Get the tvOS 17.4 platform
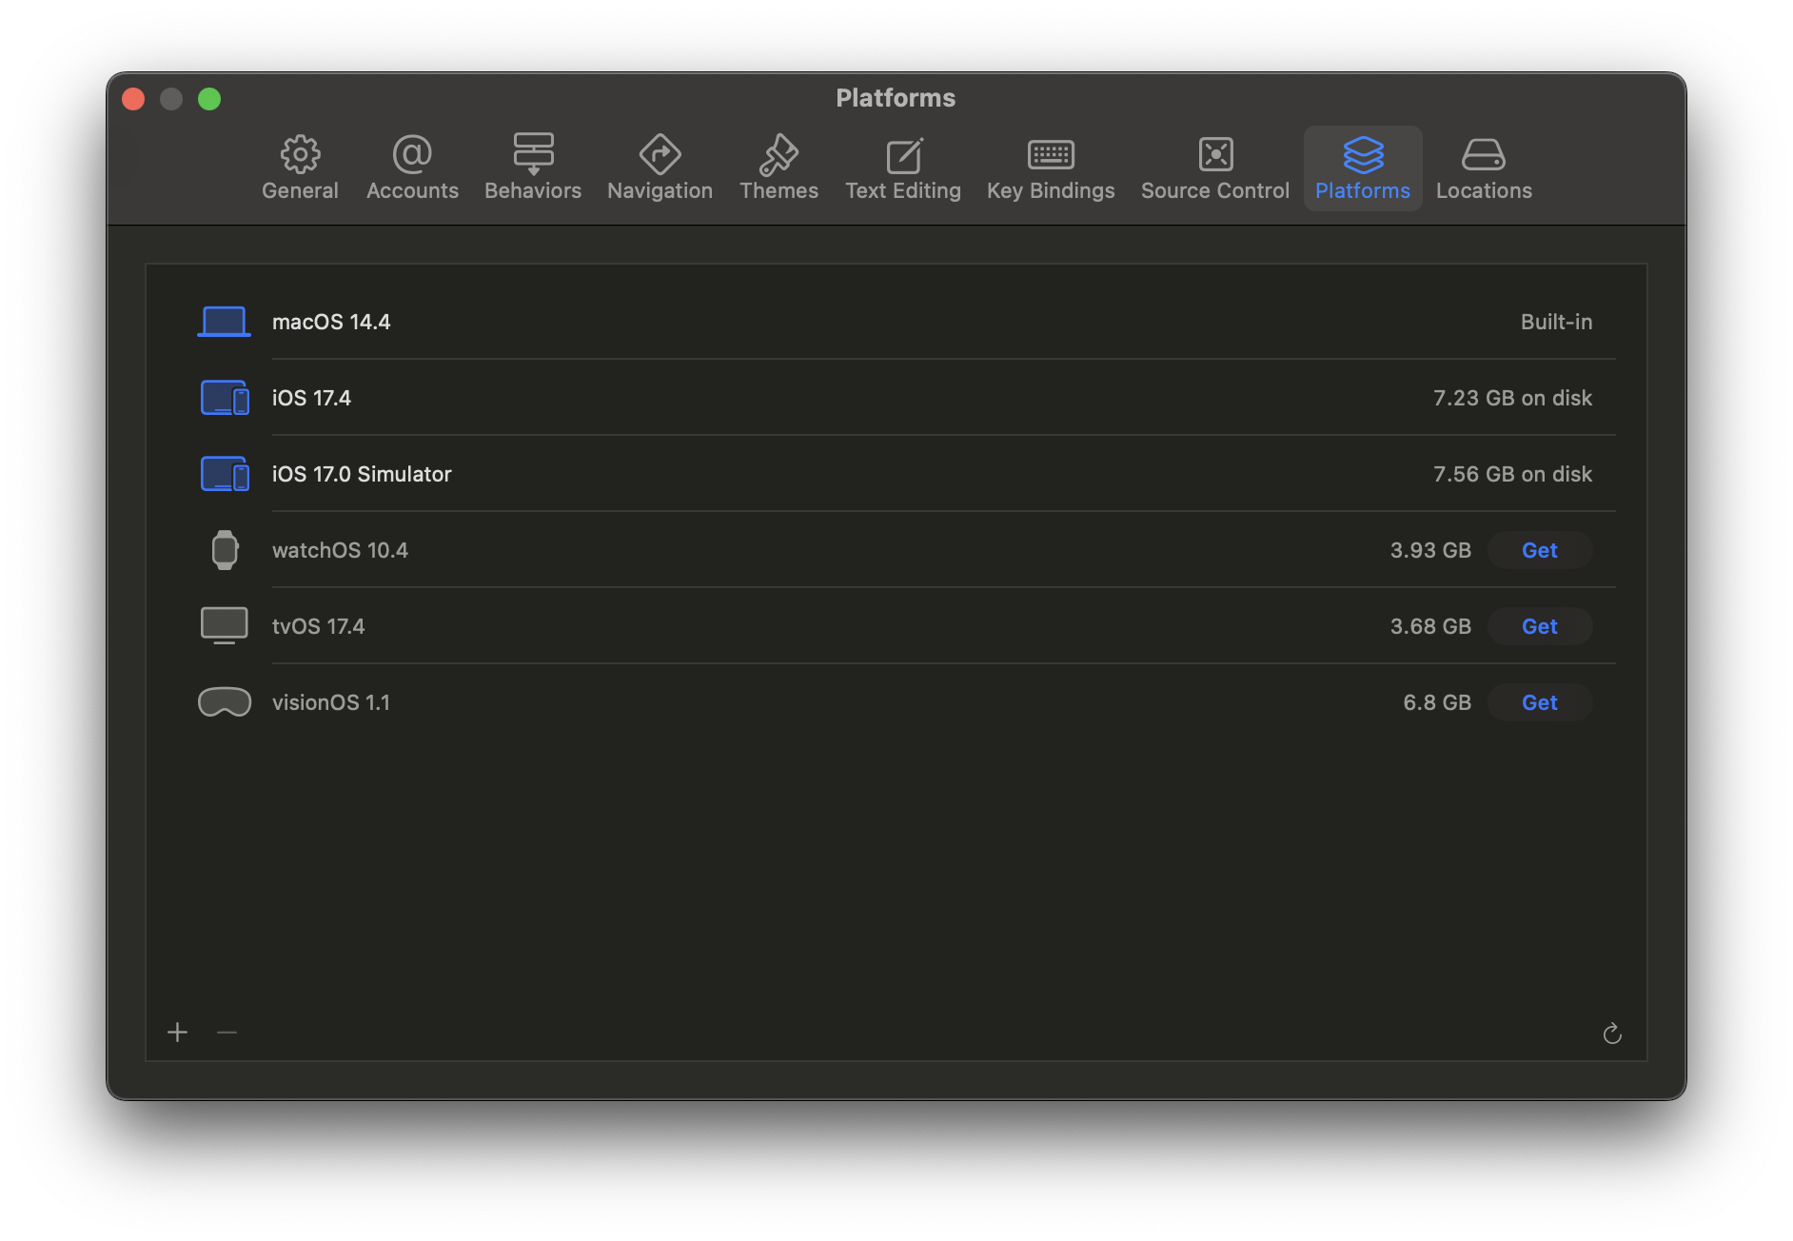 pos(1539,626)
